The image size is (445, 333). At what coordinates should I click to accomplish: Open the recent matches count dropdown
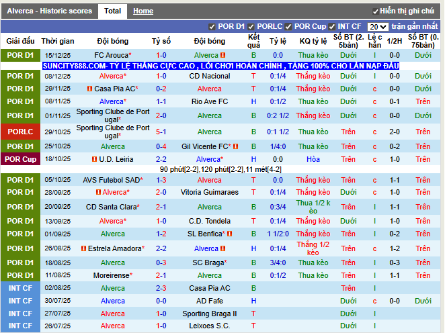point(378,27)
